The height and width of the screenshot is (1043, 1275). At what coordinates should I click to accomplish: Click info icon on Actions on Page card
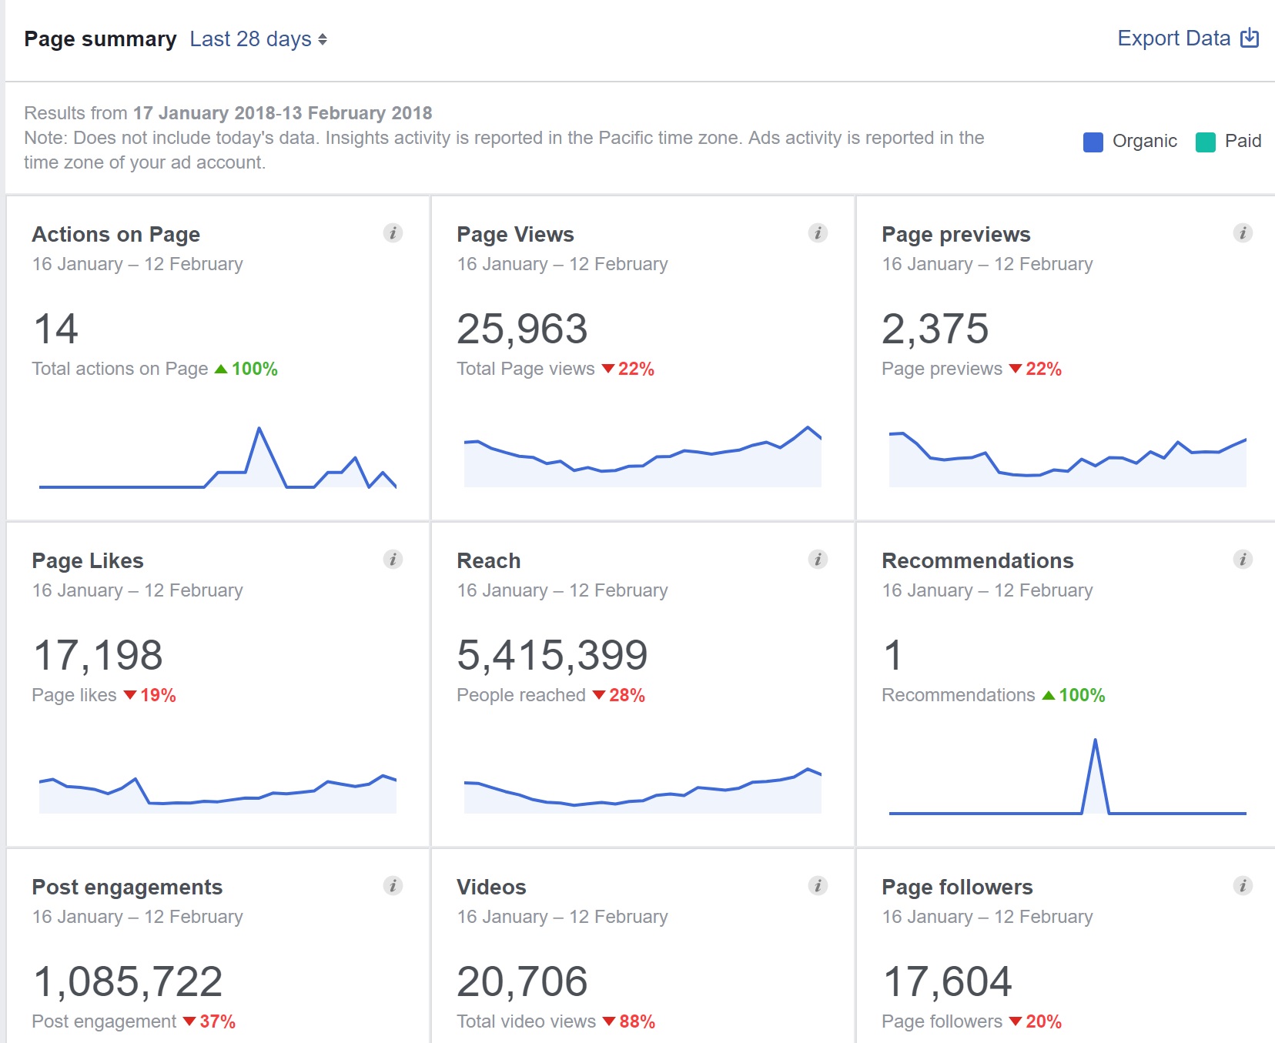[393, 233]
